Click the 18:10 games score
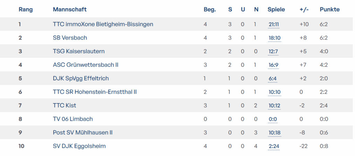This screenshot has height=156, width=355. [275, 38]
